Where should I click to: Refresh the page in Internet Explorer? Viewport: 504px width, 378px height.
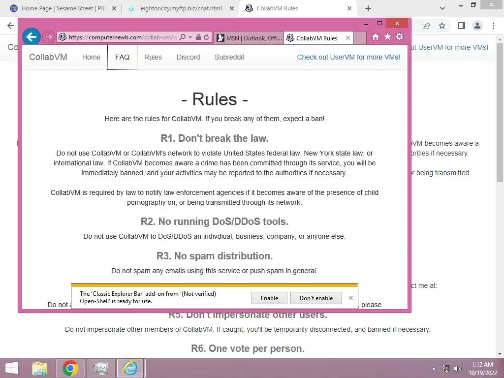[x=206, y=37]
